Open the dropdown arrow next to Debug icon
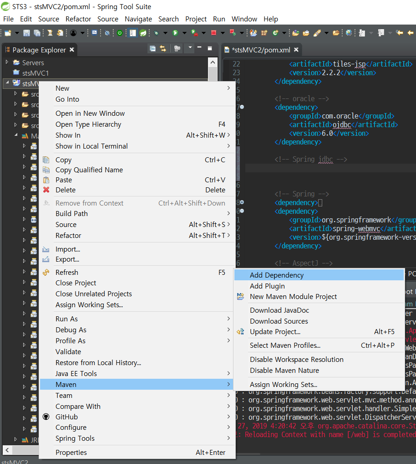 click(x=166, y=33)
